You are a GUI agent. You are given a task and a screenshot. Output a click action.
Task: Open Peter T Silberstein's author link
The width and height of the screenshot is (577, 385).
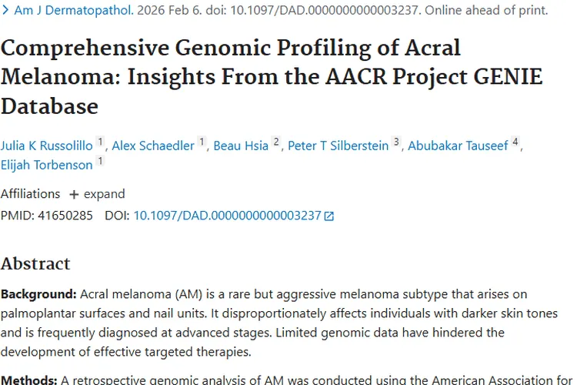(x=338, y=146)
